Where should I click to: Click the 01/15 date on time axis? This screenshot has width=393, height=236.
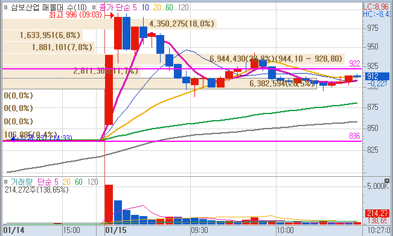point(115,230)
